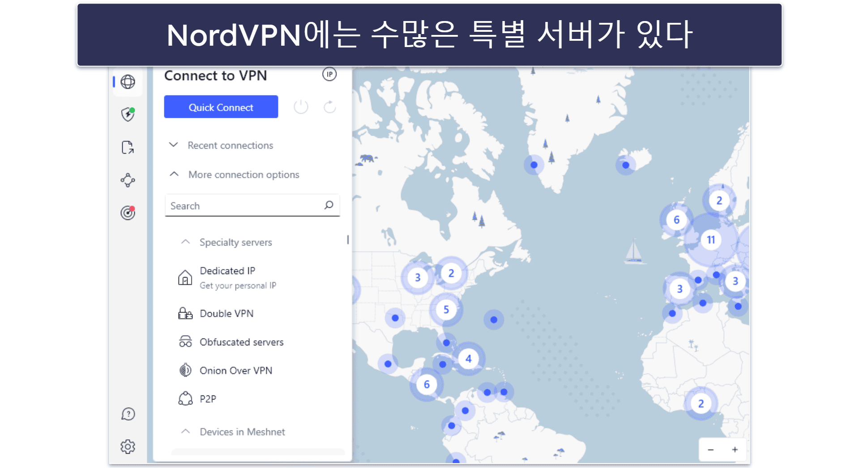
Task: Click Get your personal IP text
Action: pyautogui.click(x=238, y=285)
